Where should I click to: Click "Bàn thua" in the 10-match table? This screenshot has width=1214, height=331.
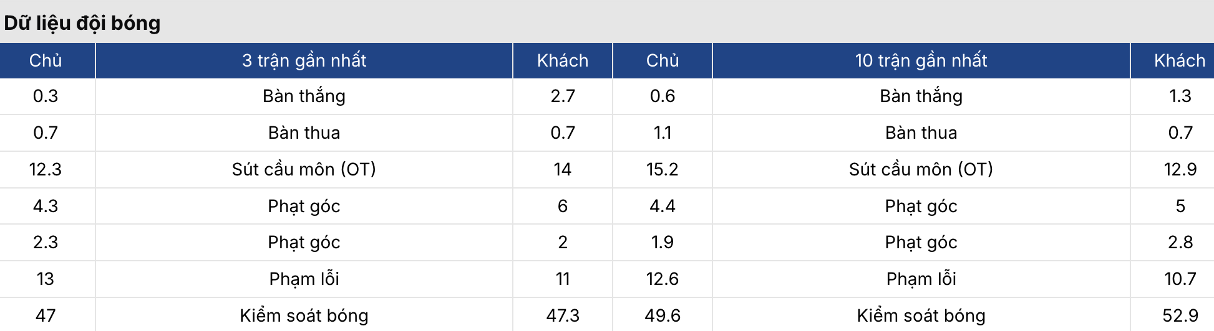pyautogui.click(x=921, y=133)
